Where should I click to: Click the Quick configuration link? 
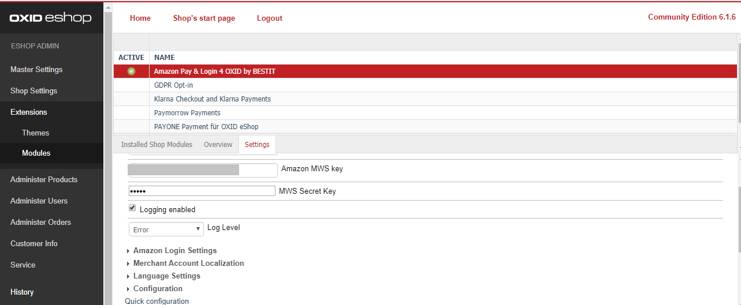tap(157, 301)
